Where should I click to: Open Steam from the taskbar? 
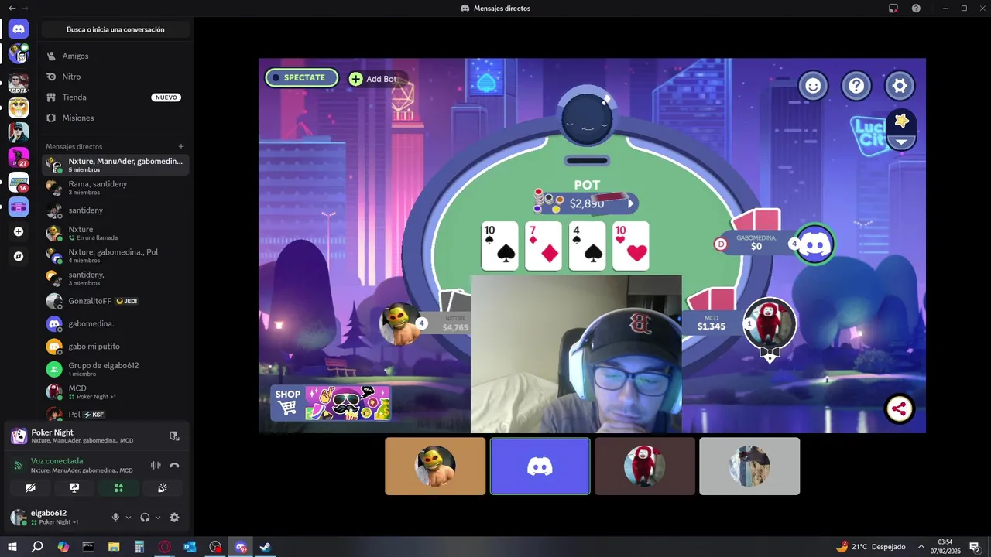click(x=265, y=547)
